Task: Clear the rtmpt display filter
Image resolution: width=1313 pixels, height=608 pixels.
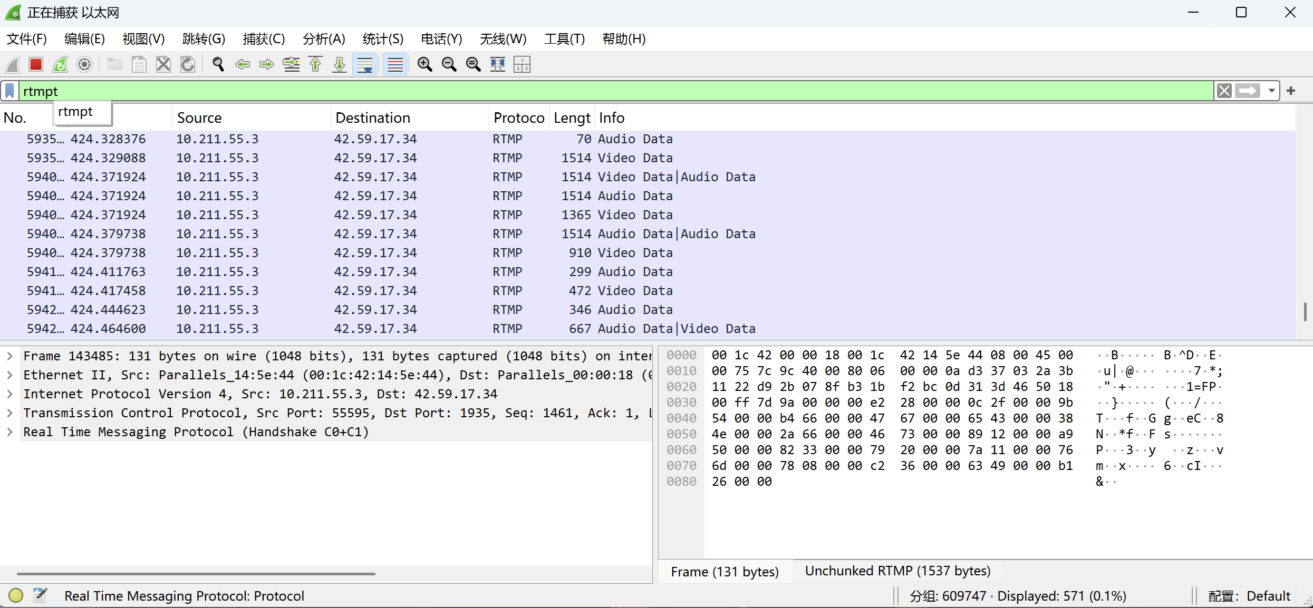Action: (1224, 91)
